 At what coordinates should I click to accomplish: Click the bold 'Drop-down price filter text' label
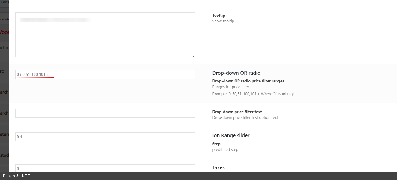click(x=237, y=112)
